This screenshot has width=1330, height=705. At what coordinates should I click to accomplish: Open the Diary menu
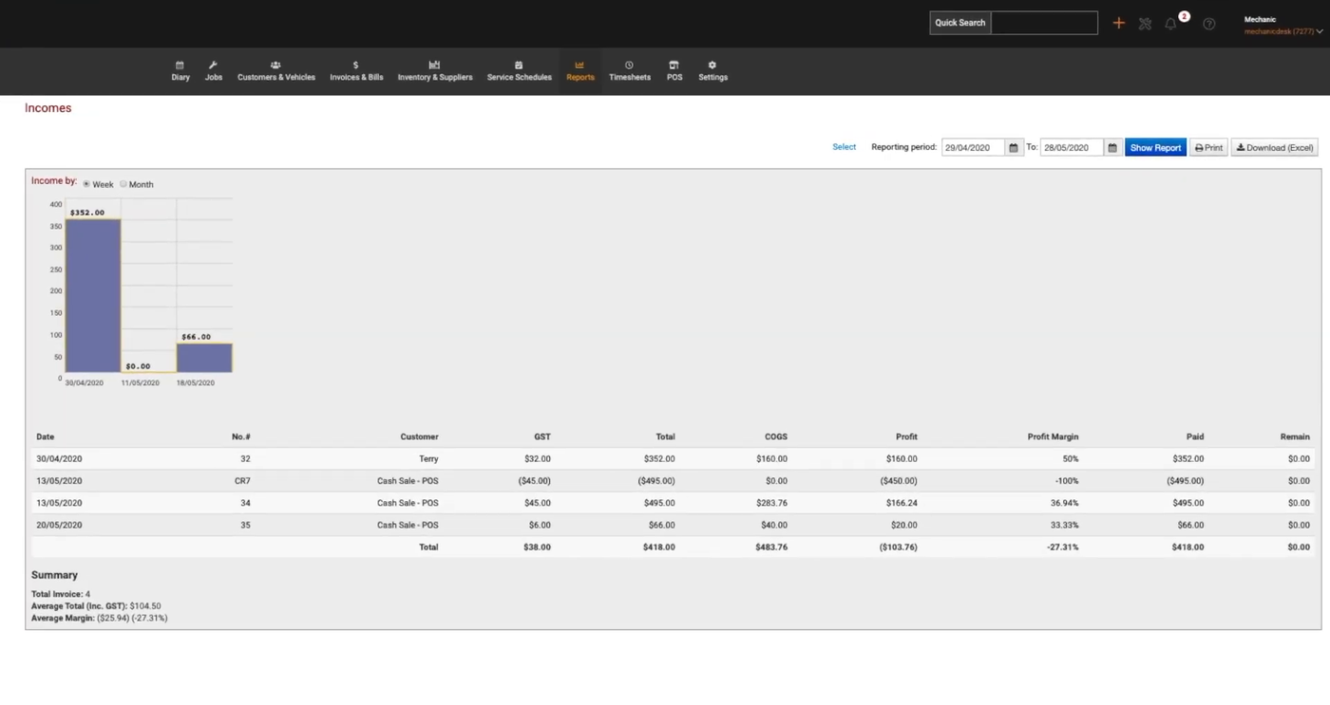[x=180, y=71]
